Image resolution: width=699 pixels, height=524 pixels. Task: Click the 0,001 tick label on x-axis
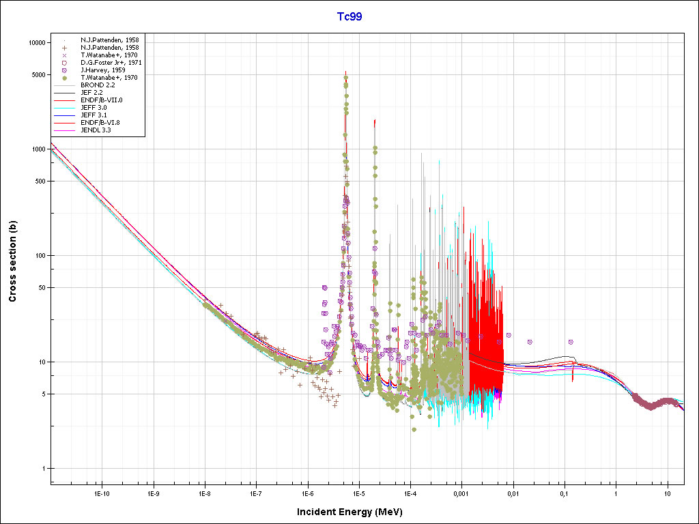tap(461, 493)
